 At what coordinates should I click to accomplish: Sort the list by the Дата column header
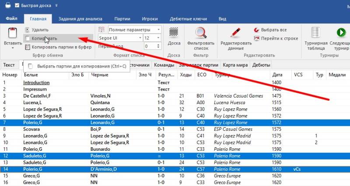pyautogui.click(x=277, y=75)
